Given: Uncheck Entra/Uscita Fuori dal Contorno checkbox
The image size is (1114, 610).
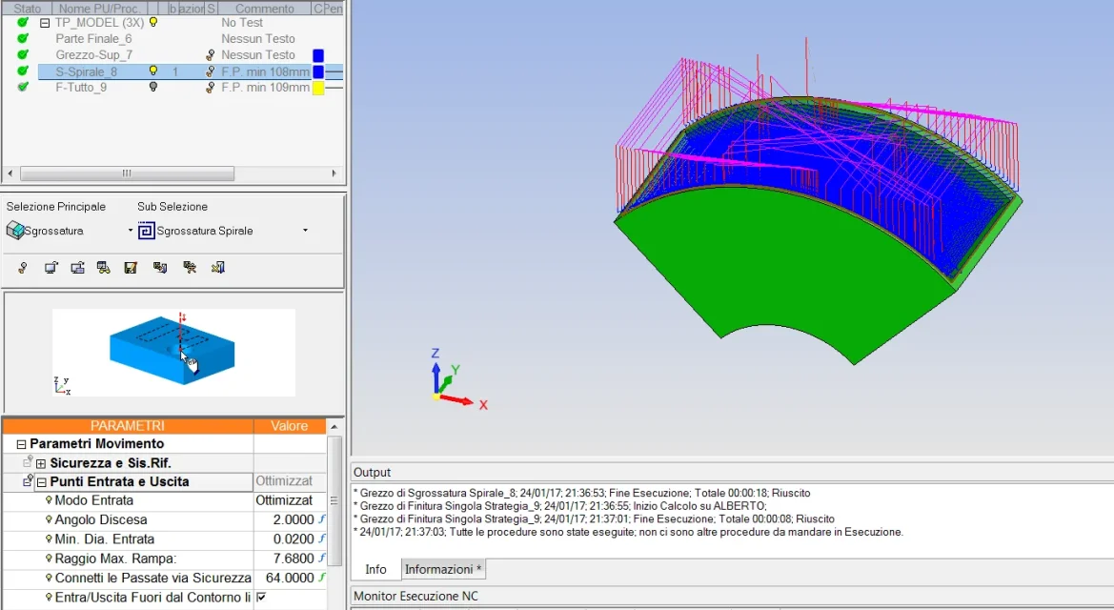Looking at the screenshot, I should [261, 598].
